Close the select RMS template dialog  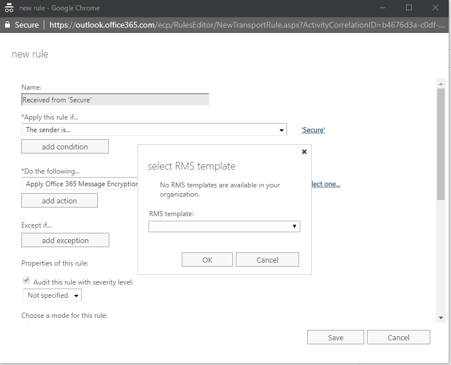(304, 152)
